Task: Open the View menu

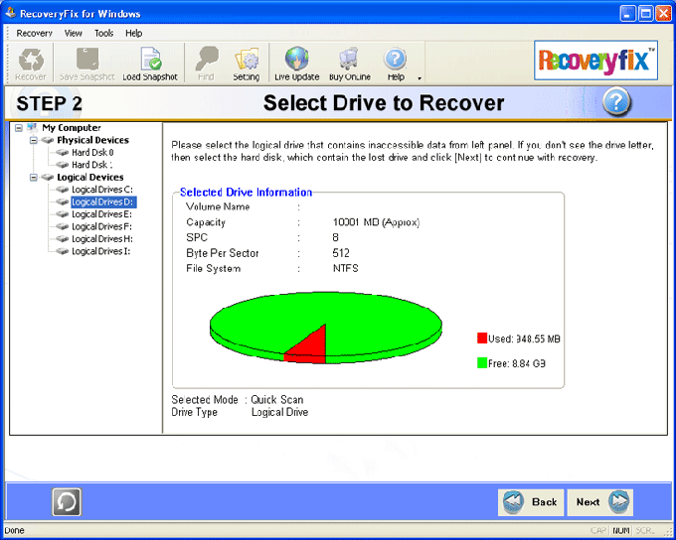Action: (73, 33)
